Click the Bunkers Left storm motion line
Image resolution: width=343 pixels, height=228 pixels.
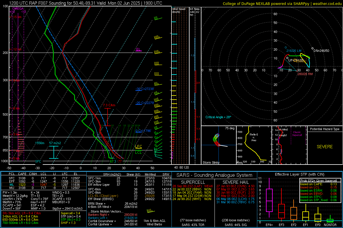(x=113, y=218)
